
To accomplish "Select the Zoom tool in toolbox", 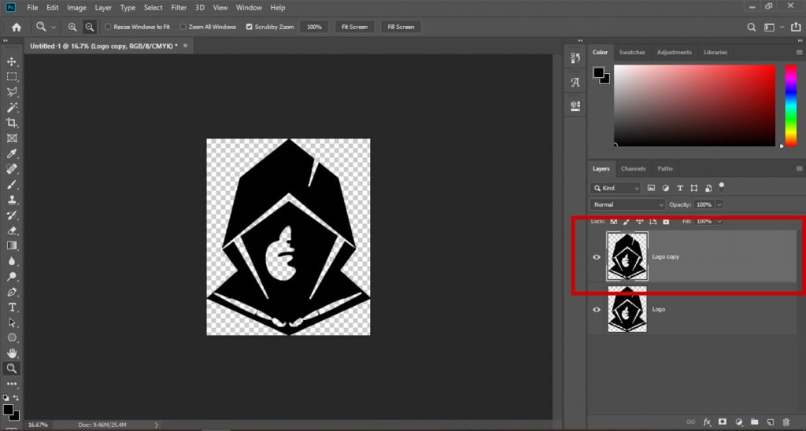I will tap(11, 368).
